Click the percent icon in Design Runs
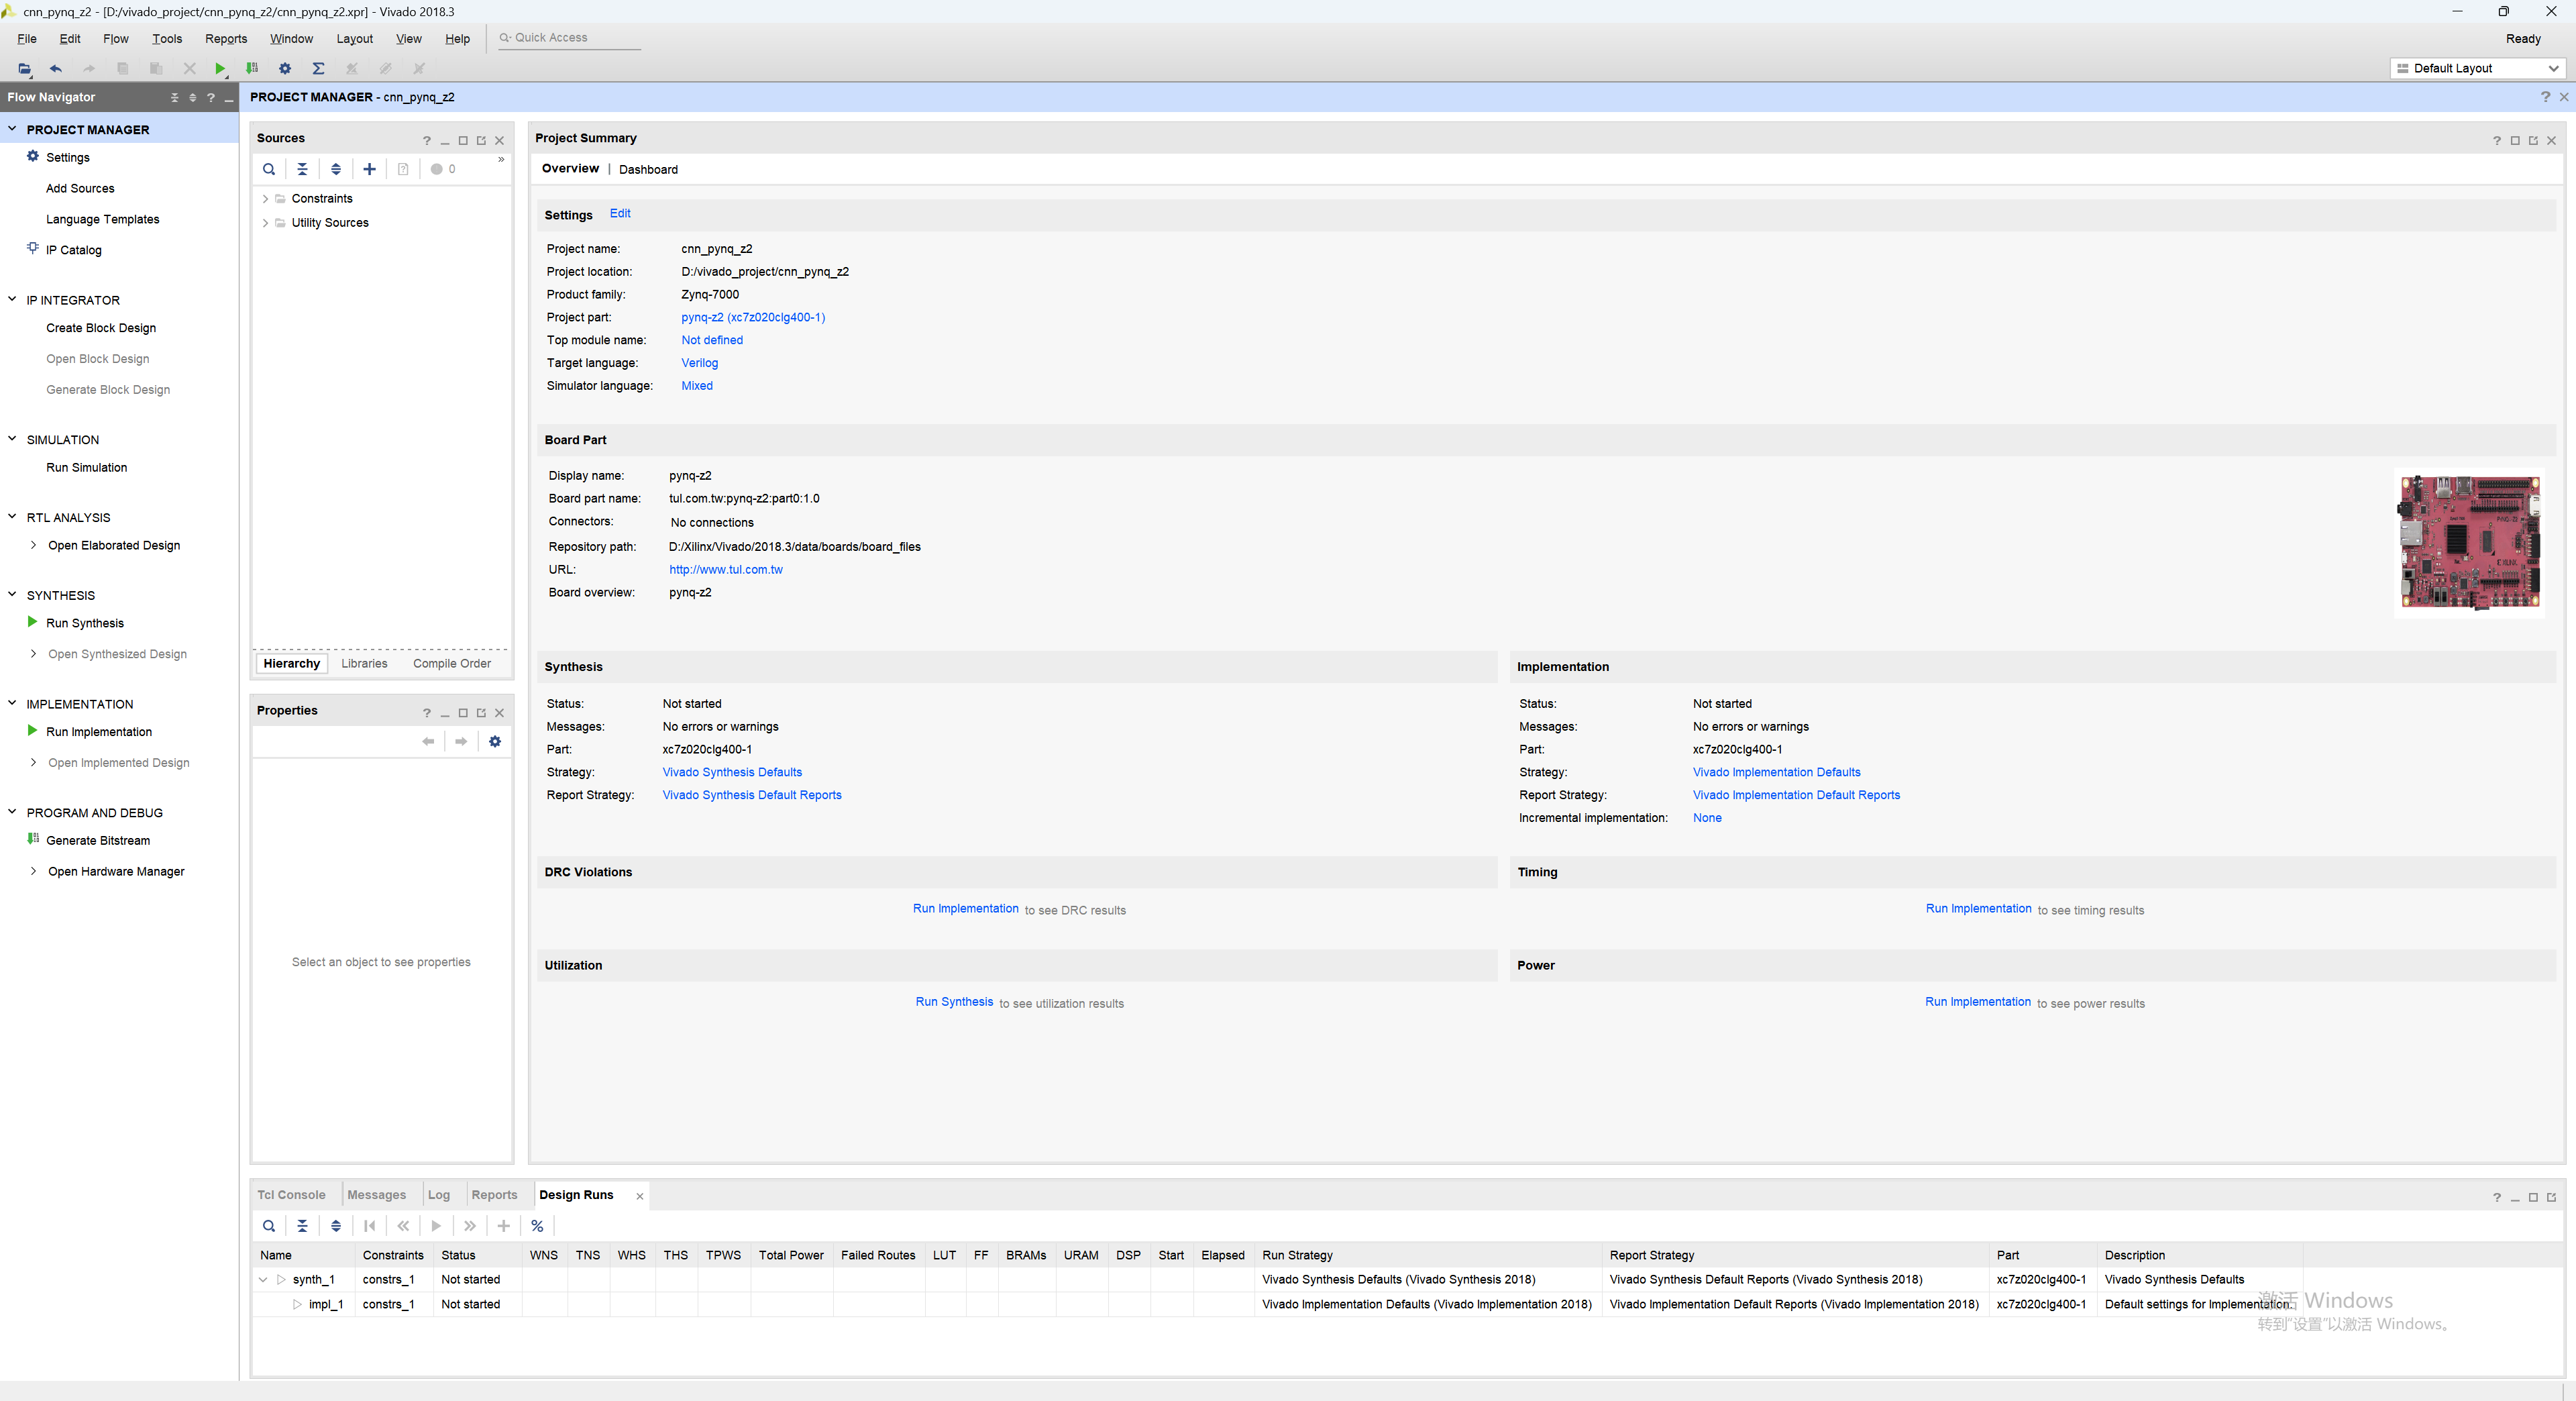The image size is (2576, 1401). 537,1226
